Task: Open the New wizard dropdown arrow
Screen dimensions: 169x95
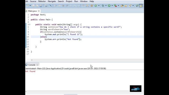Action: point(30,6)
